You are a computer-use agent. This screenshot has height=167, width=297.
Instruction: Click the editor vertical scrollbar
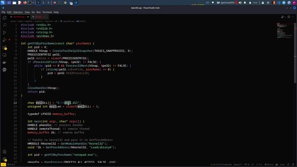[x=295, y=53]
